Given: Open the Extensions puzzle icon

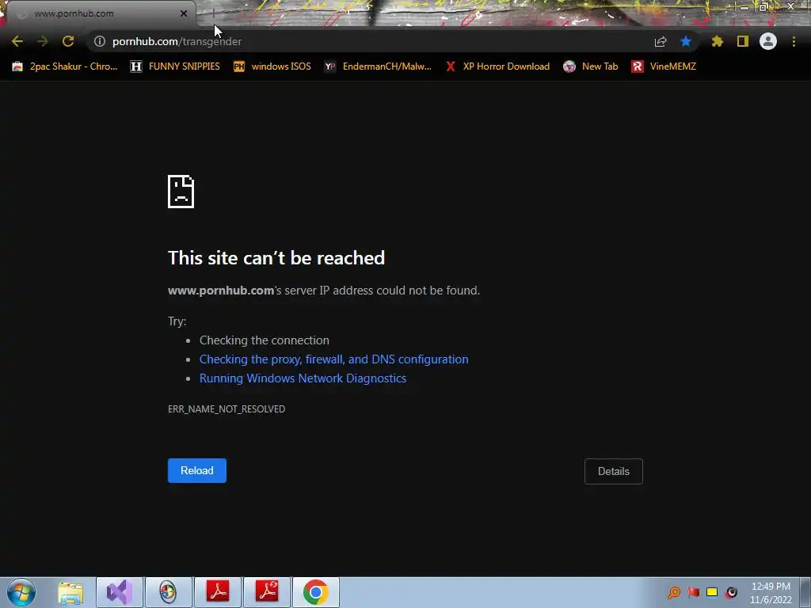Looking at the screenshot, I should 718,41.
